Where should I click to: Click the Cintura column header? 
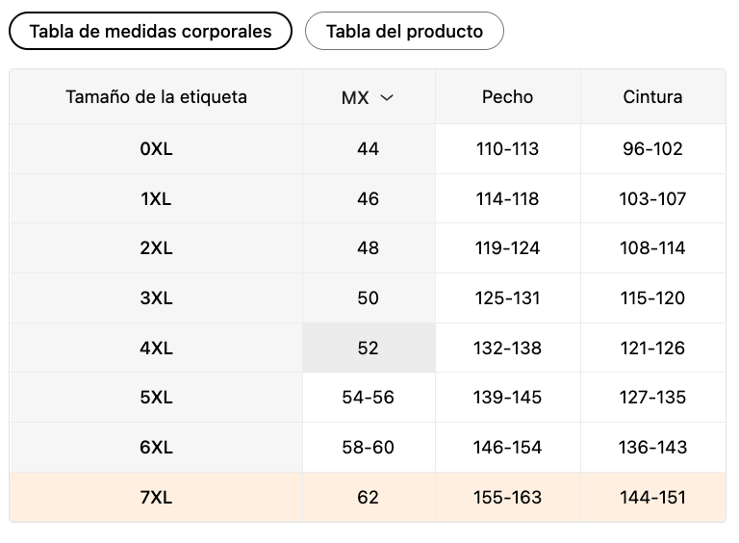[652, 96]
